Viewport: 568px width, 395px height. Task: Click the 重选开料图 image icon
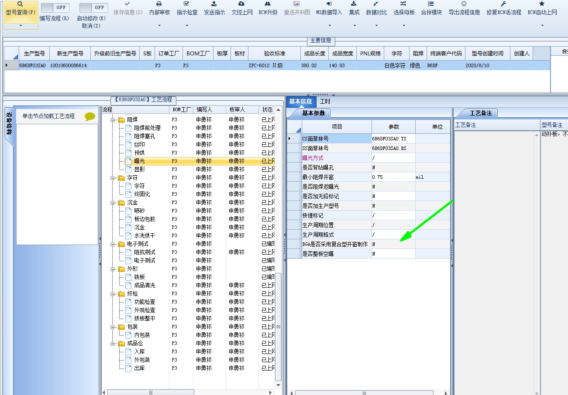click(297, 4)
